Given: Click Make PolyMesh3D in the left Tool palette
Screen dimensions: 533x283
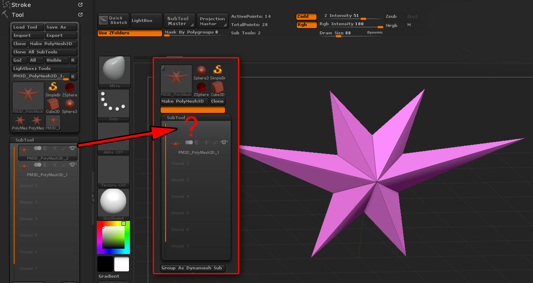Looking at the screenshot, I should coord(53,44).
